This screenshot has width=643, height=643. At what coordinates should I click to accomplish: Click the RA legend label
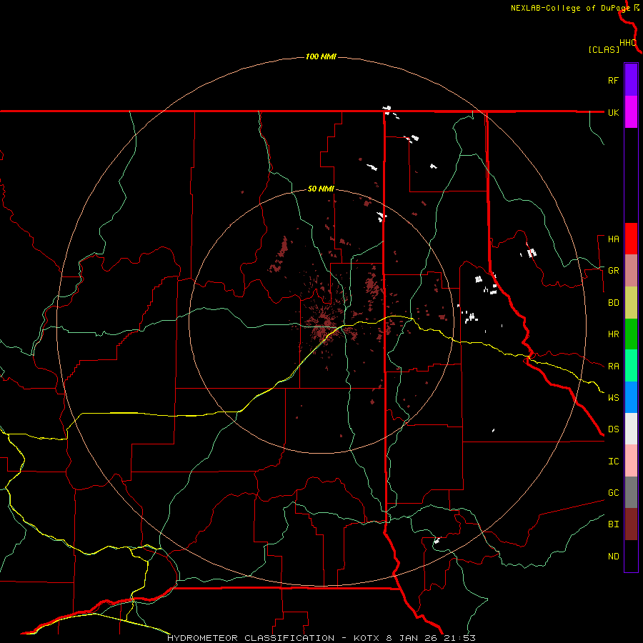613,367
